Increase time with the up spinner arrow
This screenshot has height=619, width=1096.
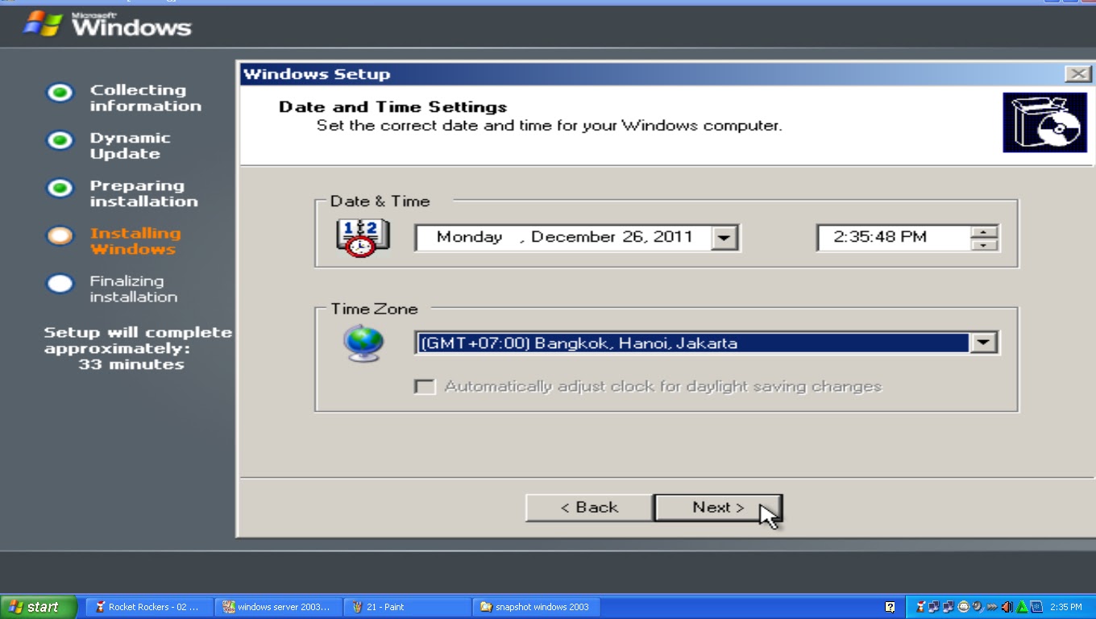[x=985, y=231]
